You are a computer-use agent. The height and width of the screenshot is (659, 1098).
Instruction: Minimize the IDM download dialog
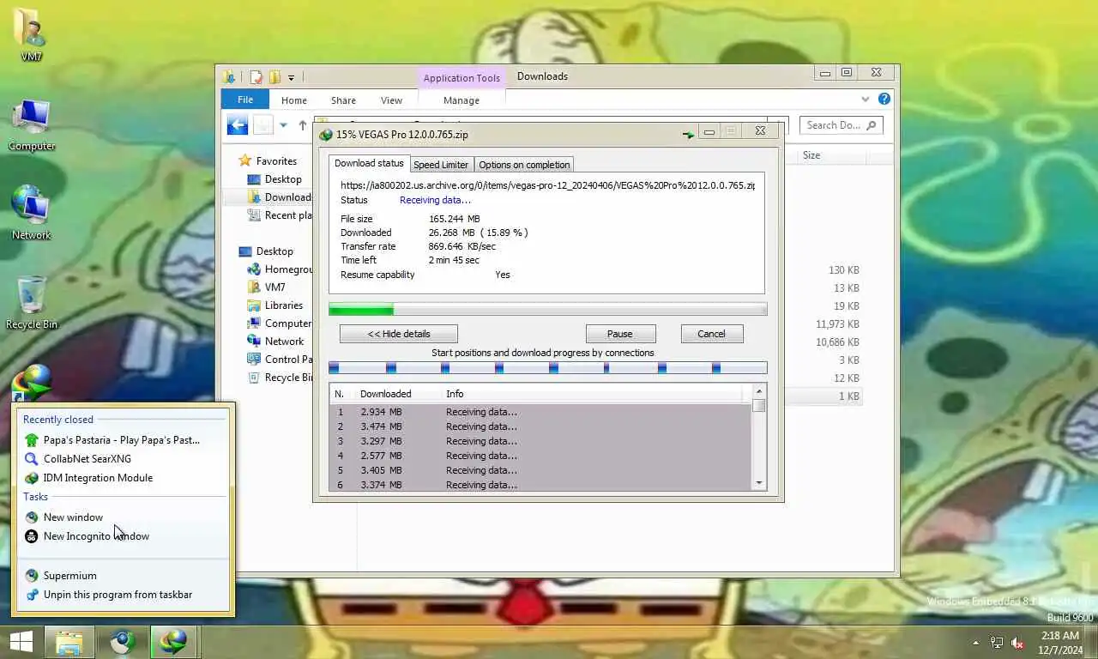[709, 131]
